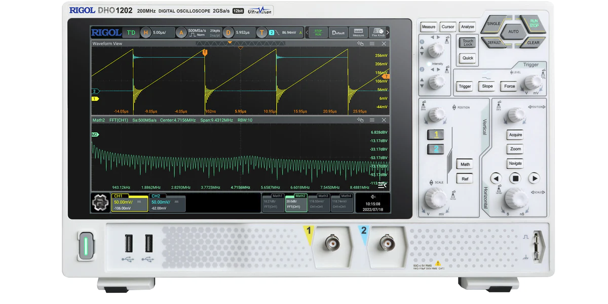Collapse toolbar shortcuts with left chevron
The image size is (608, 304).
[307, 32]
